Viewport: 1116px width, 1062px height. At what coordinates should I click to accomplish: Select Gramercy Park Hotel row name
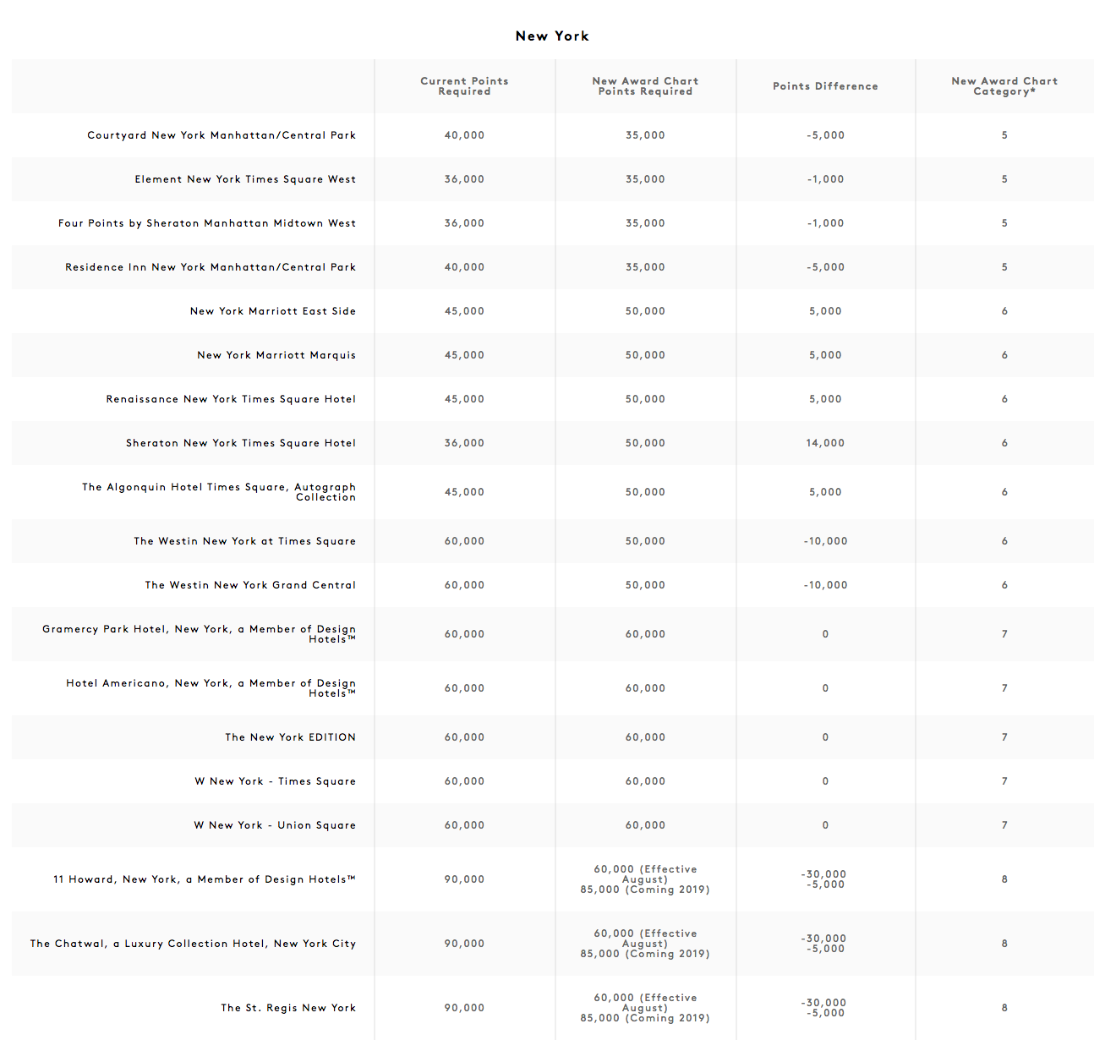[200, 634]
